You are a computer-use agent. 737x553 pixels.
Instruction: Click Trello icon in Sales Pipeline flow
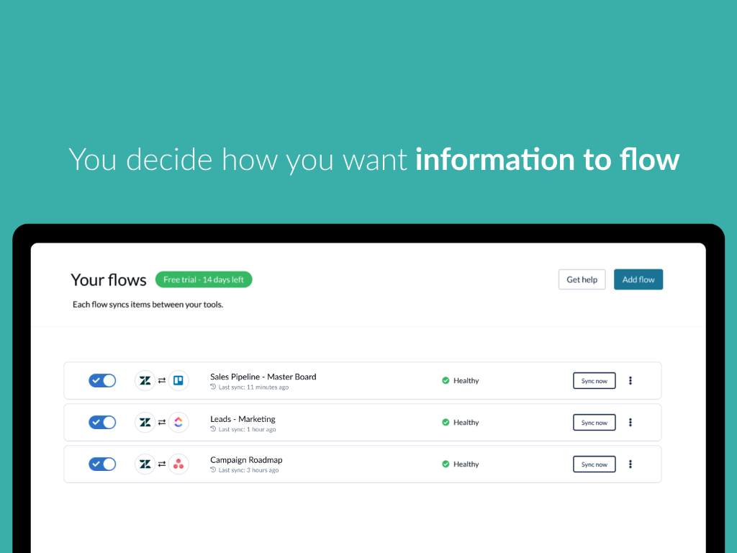tap(178, 381)
